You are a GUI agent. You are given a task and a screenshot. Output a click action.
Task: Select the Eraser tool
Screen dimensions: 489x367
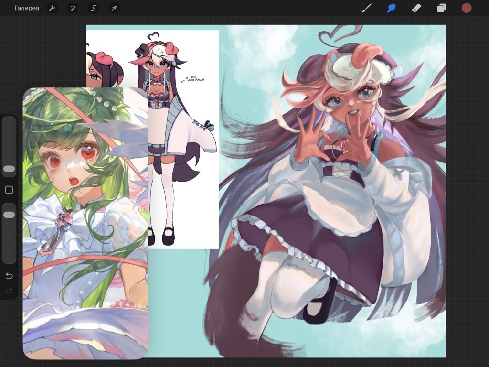416,8
